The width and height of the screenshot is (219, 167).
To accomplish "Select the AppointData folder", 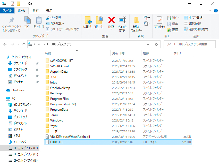I will click(59, 72).
